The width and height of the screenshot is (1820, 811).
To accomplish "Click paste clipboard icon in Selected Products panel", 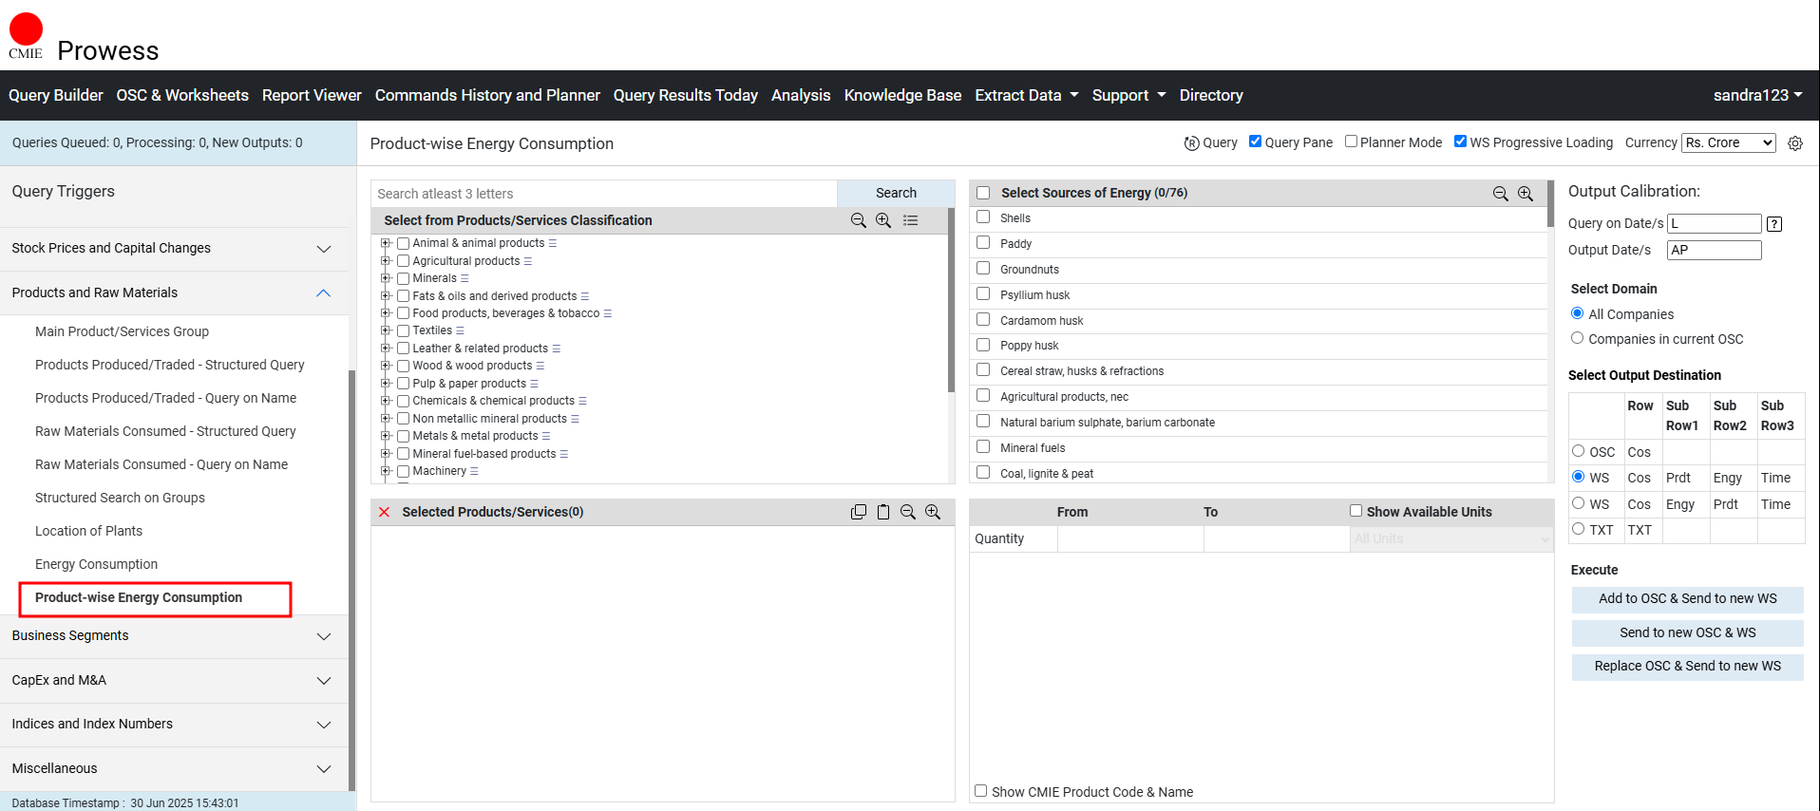I will point(883,512).
